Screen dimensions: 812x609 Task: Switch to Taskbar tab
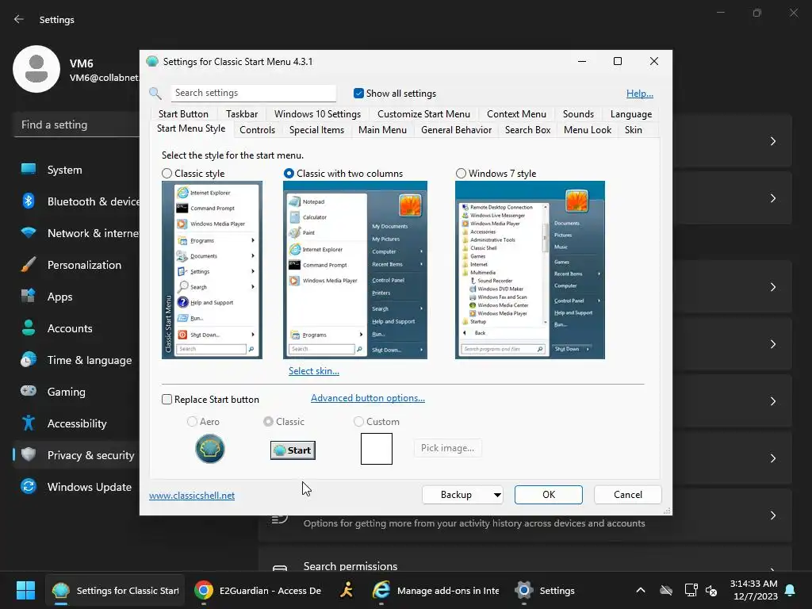click(242, 114)
